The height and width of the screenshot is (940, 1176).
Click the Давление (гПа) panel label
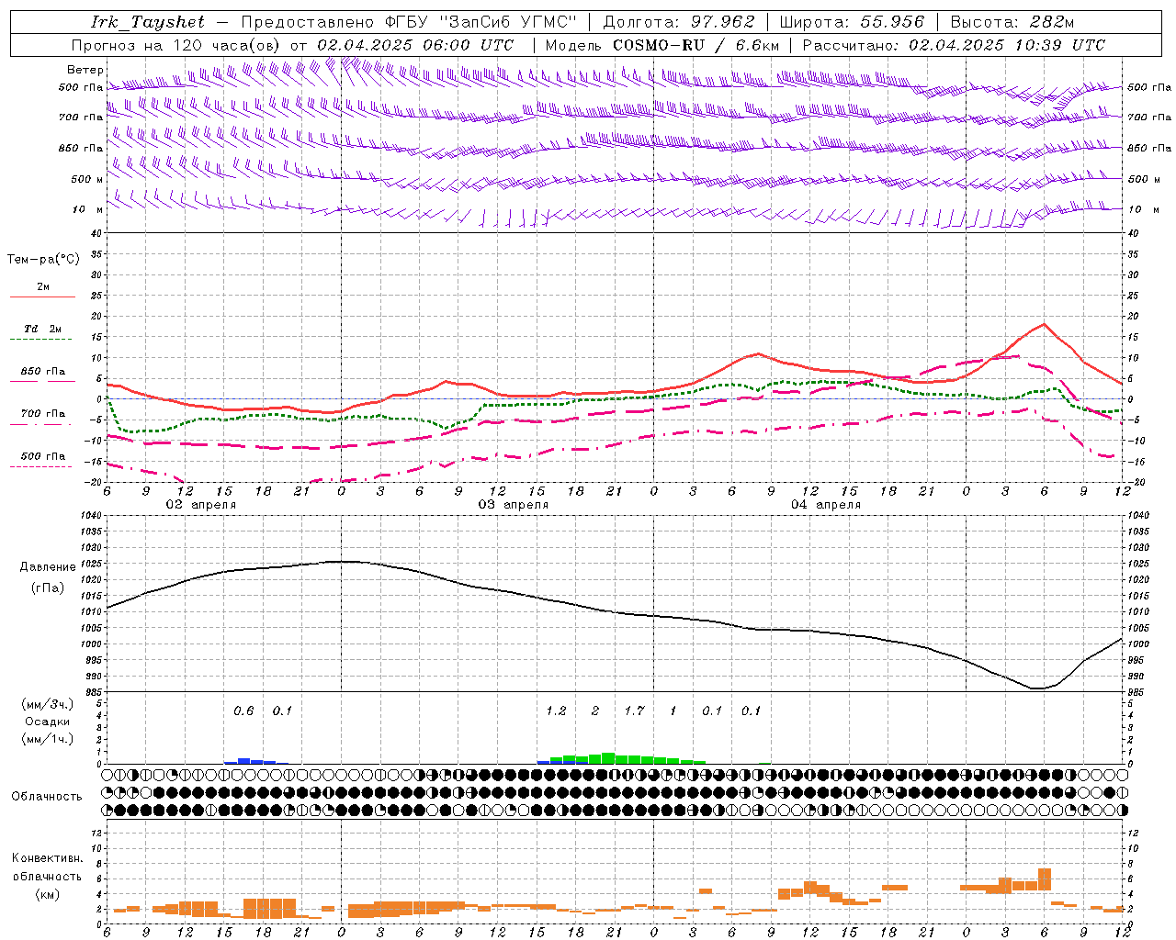[x=47, y=577]
